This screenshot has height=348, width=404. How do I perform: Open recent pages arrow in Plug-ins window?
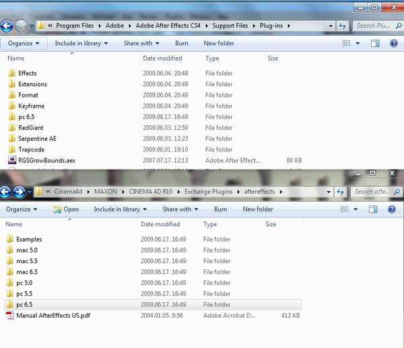(x=32, y=26)
